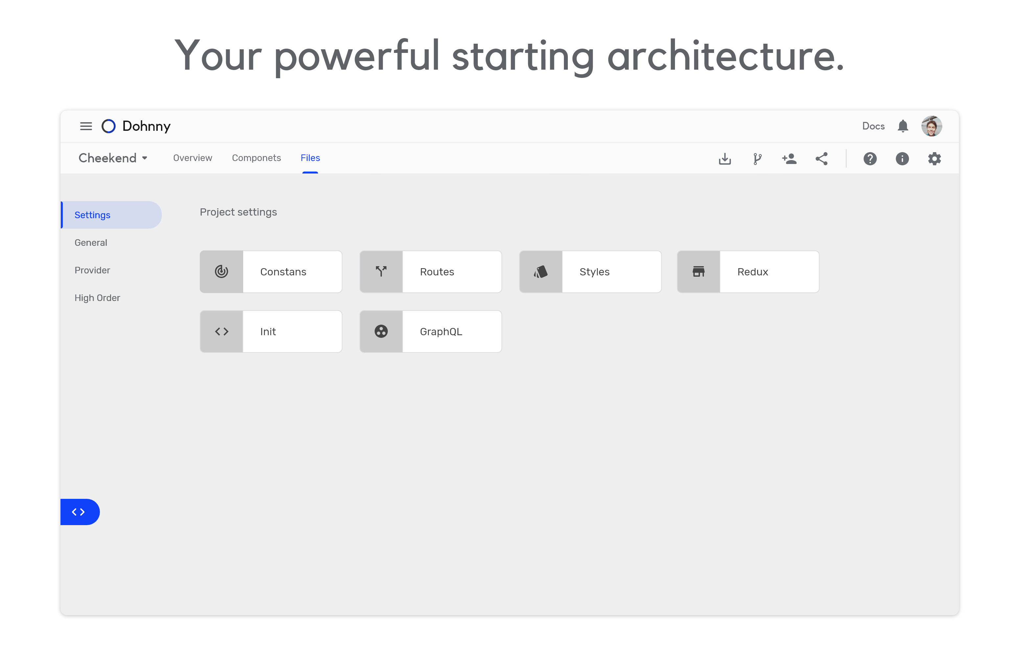This screenshot has width=1020, height=650.
Task: Toggle the blue code panel button
Action: pos(79,512)
